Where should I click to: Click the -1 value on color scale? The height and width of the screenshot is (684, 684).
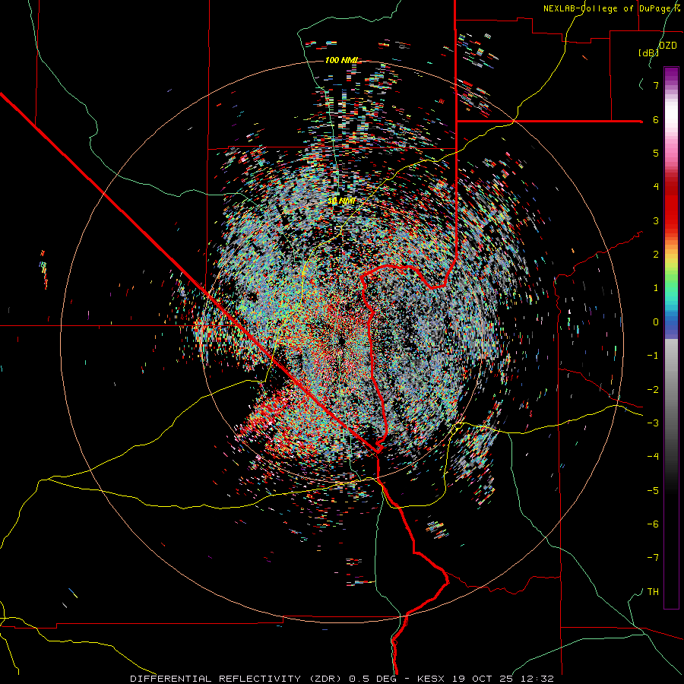click(653, 356)
